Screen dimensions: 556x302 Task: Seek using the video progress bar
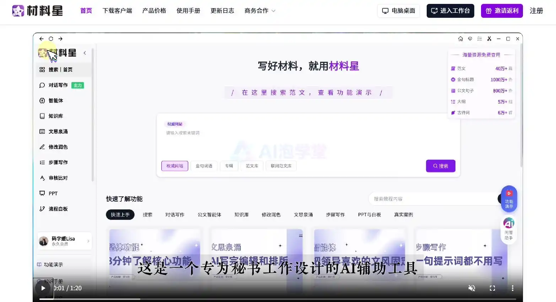[x=278, y=299]
